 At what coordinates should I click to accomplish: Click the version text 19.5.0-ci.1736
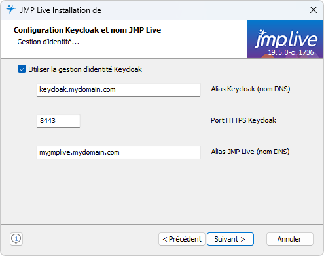tap(291, 52)
